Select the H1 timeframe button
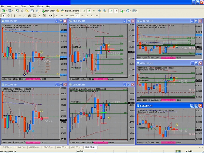Image resolution: width=204 pixels, height=153 pixels. pos(77,16)
